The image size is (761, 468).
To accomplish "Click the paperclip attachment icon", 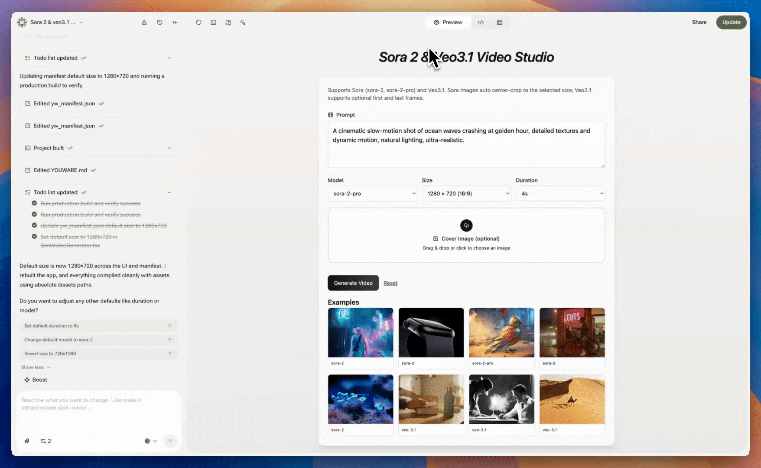I will pyautogui.click(x=27, y=441).
